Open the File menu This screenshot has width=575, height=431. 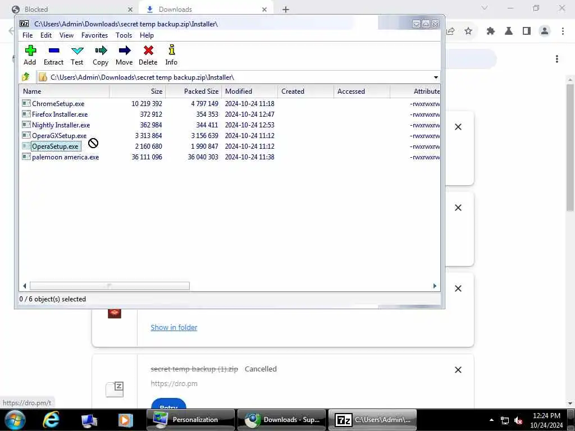[28, 35]
